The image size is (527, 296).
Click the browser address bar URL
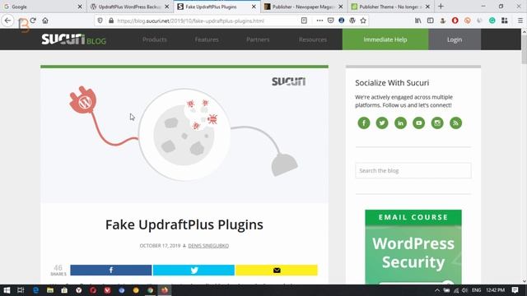pyautogui.click(x=190, y=21)
